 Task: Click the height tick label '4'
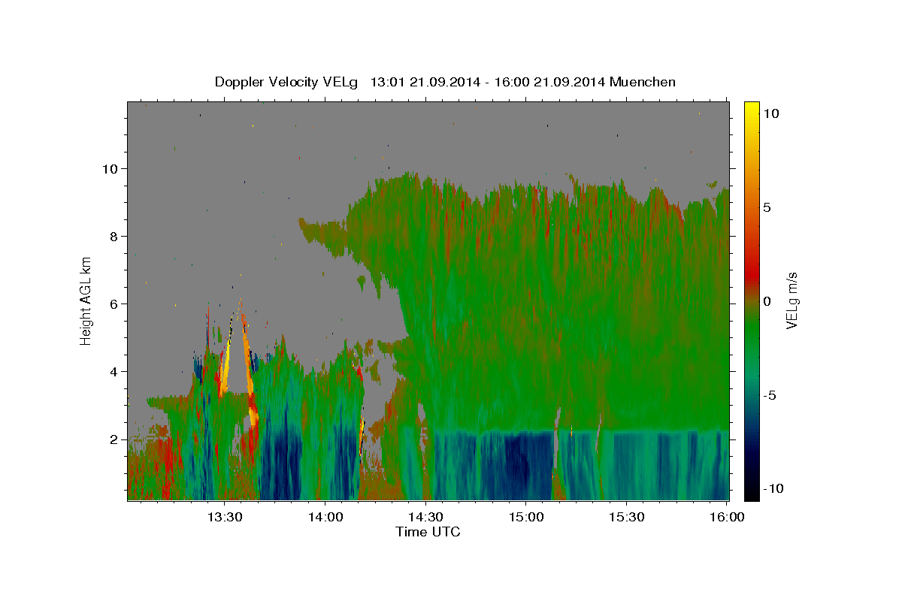click(115, 372)
